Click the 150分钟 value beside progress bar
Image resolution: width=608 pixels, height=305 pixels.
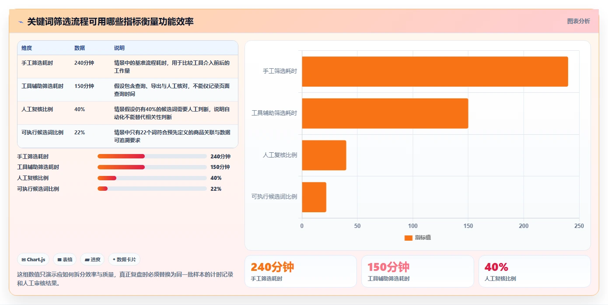pos(220,167)
